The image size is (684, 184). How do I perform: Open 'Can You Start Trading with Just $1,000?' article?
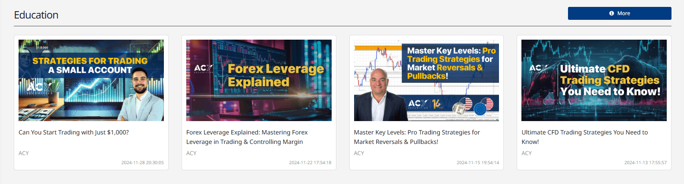74,132
